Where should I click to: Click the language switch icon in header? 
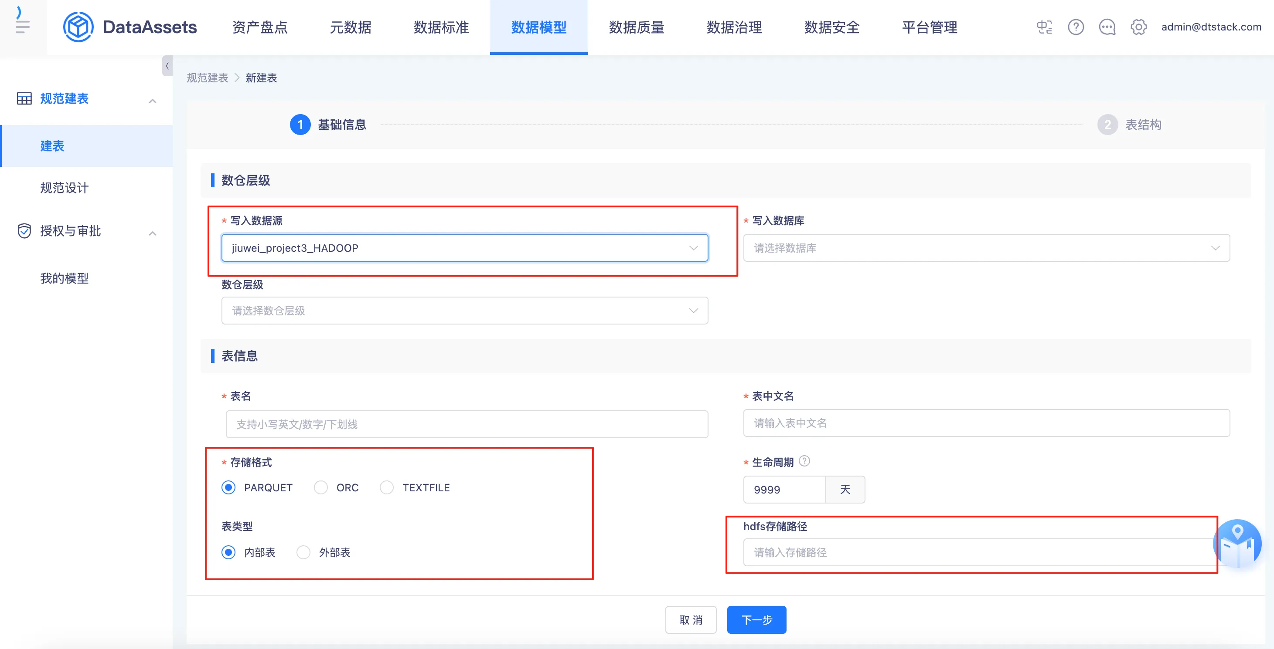pos(1044,27)
